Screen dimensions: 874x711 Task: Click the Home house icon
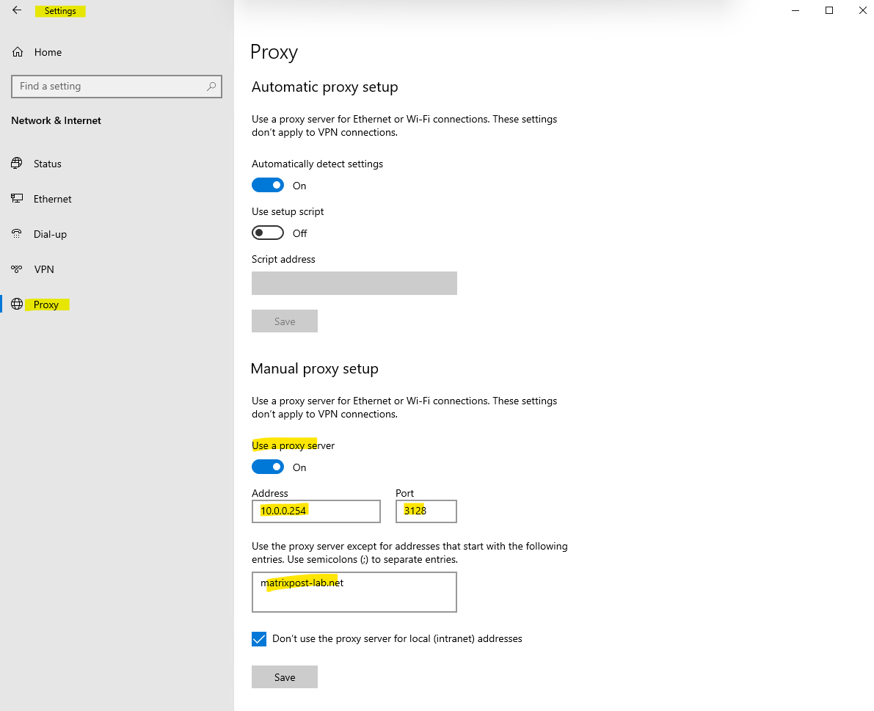[x=18, y=52]
